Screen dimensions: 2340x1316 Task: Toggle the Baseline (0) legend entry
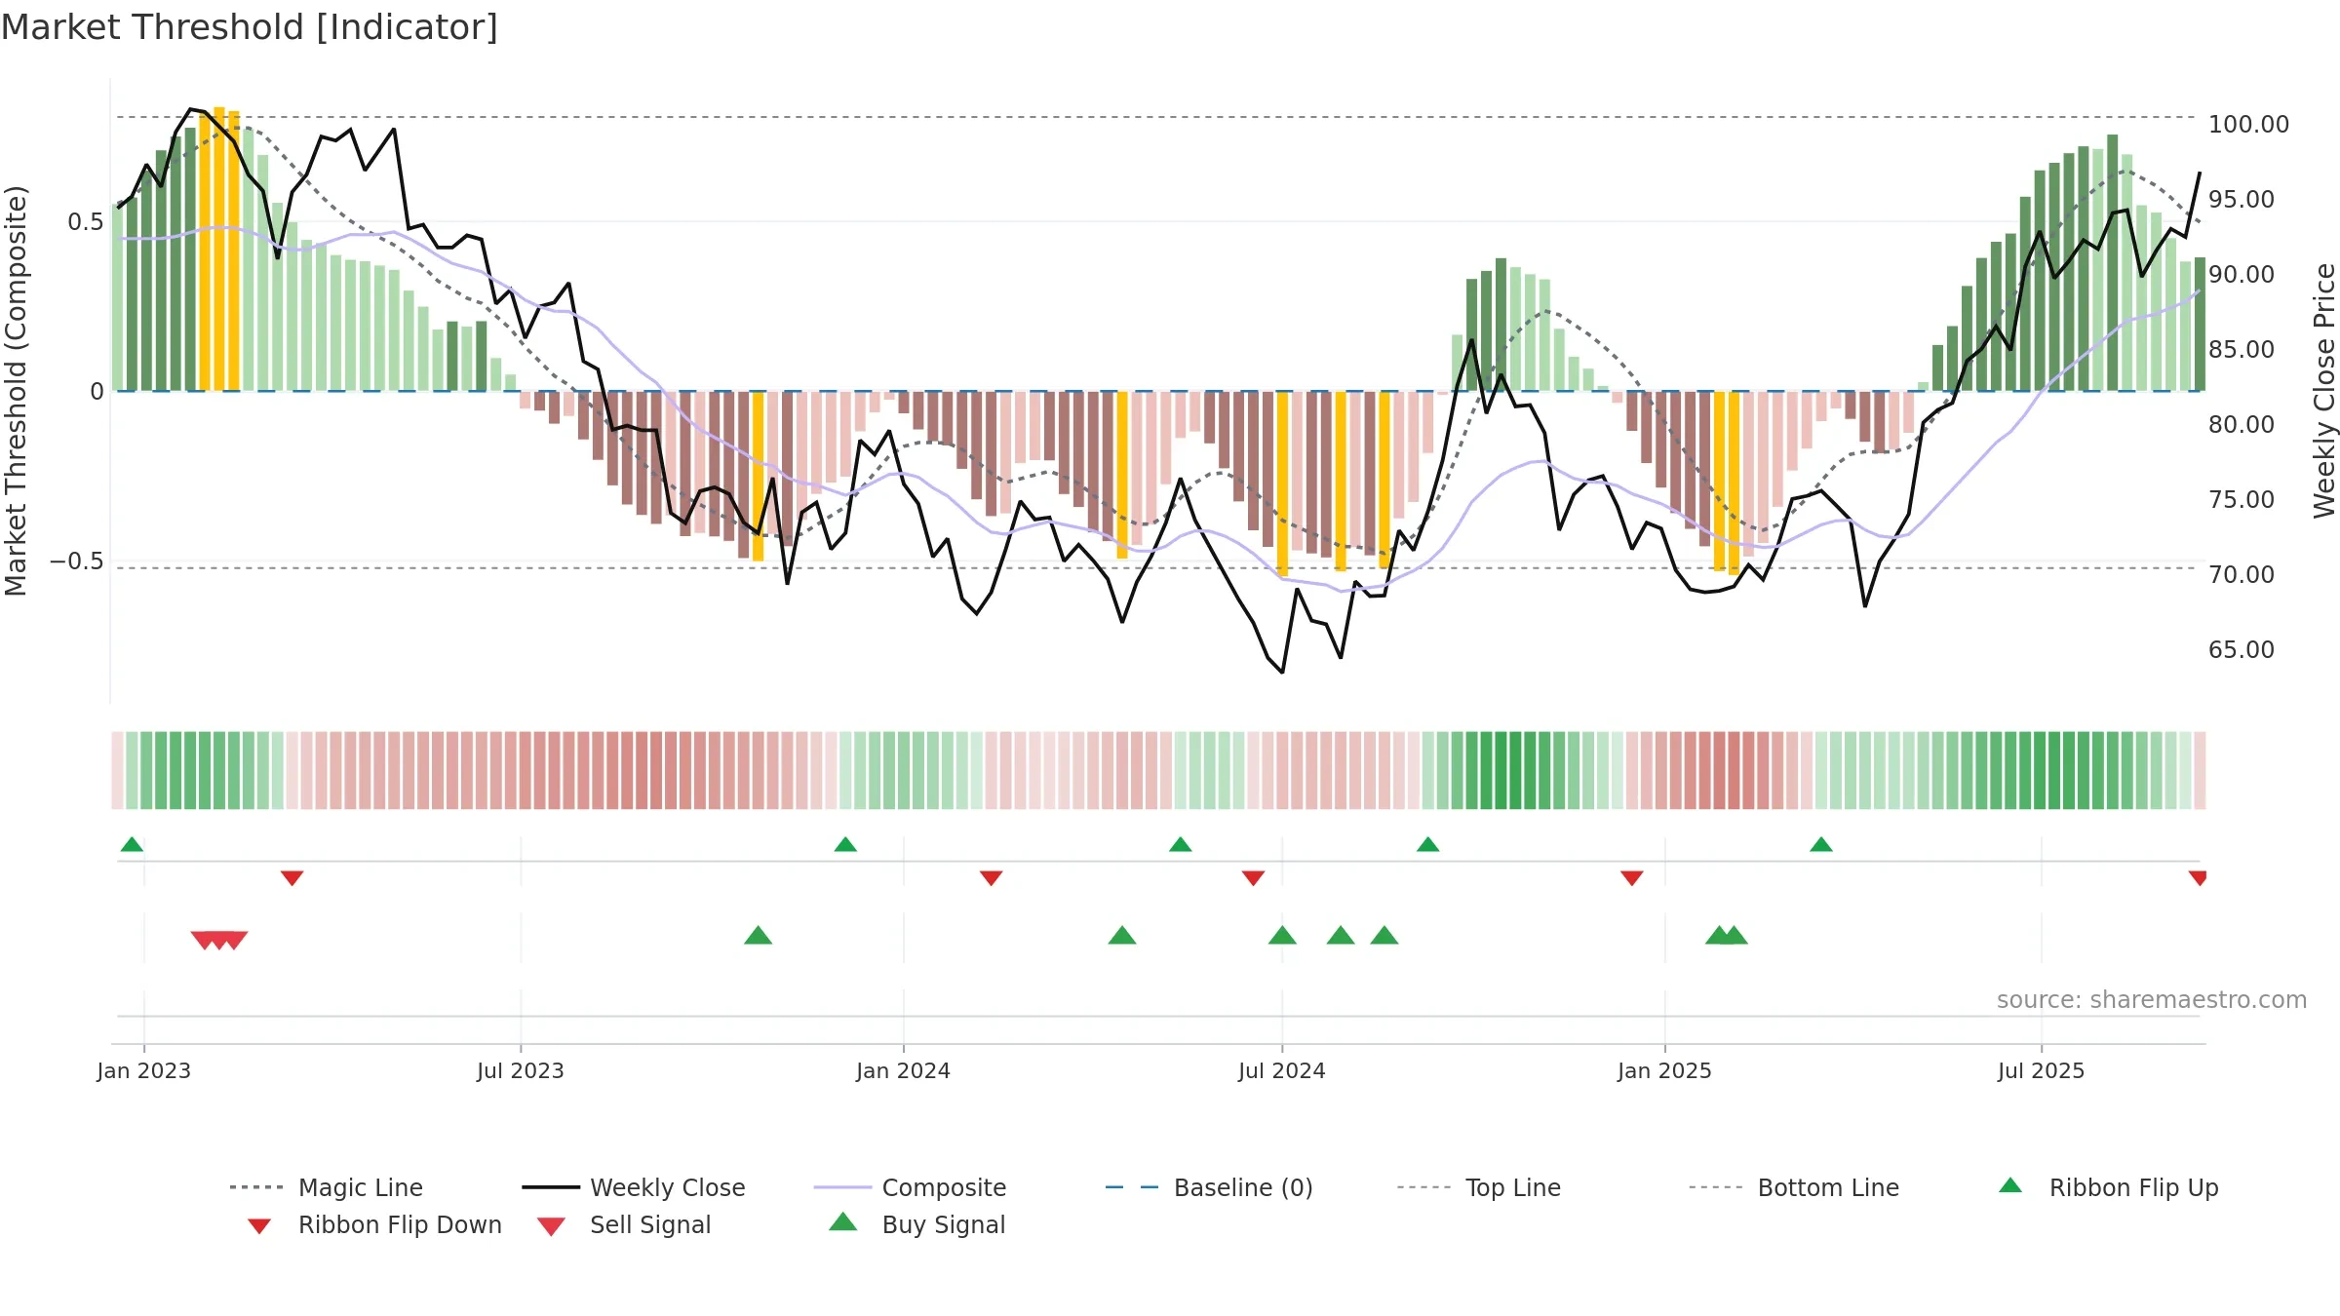coord(1209,1187)
